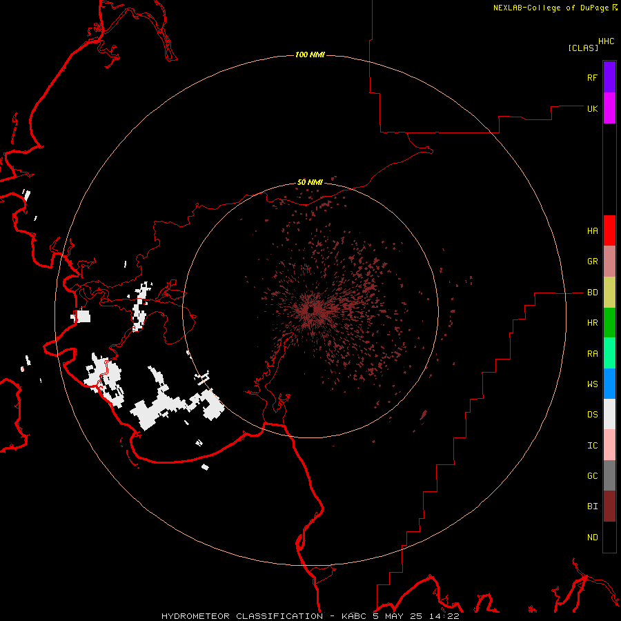Click the BI legend label

coord(592,506)
